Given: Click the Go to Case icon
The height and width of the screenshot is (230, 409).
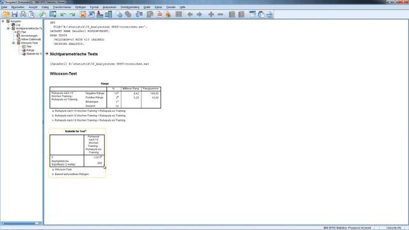Looking at the screenshot, I should tap(91, 14).
